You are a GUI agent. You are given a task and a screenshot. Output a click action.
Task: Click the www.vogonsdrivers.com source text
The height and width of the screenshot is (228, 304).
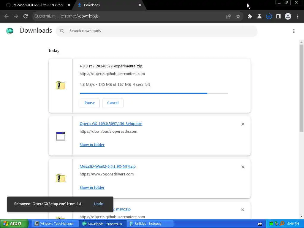(x=107, y=174)
